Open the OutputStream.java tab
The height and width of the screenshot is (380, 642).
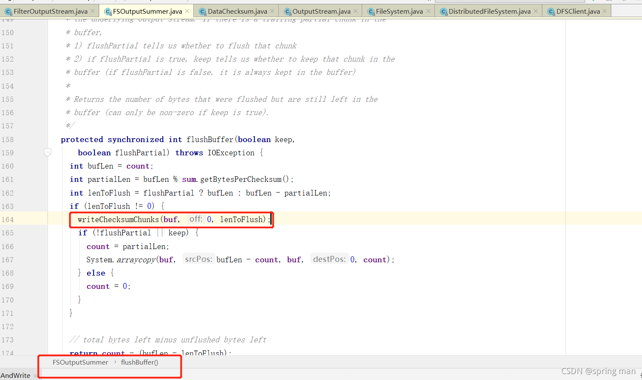pos(321,12)
